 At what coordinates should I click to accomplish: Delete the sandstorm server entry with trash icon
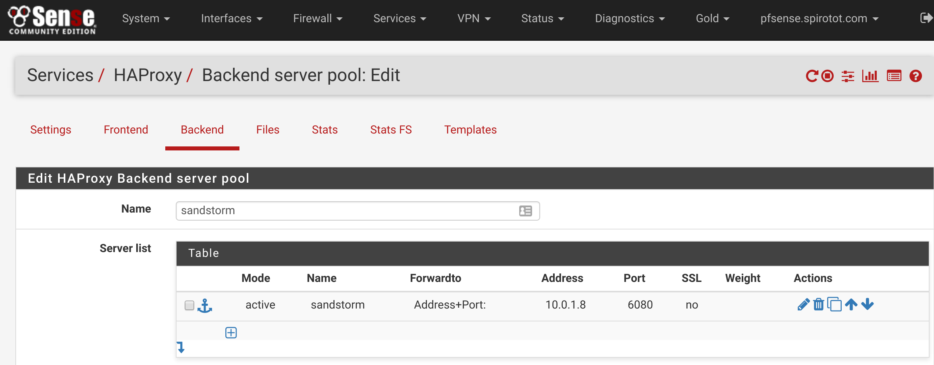click(x=818, y=305)
